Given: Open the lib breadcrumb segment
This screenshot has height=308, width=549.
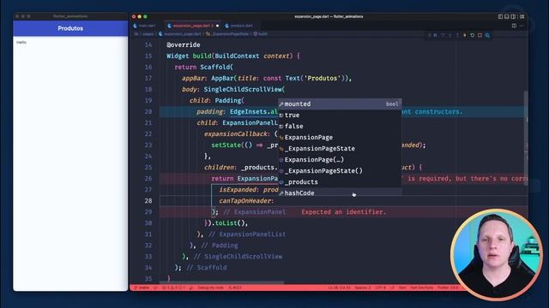Looking at the screenshot, I should point(136,34).
